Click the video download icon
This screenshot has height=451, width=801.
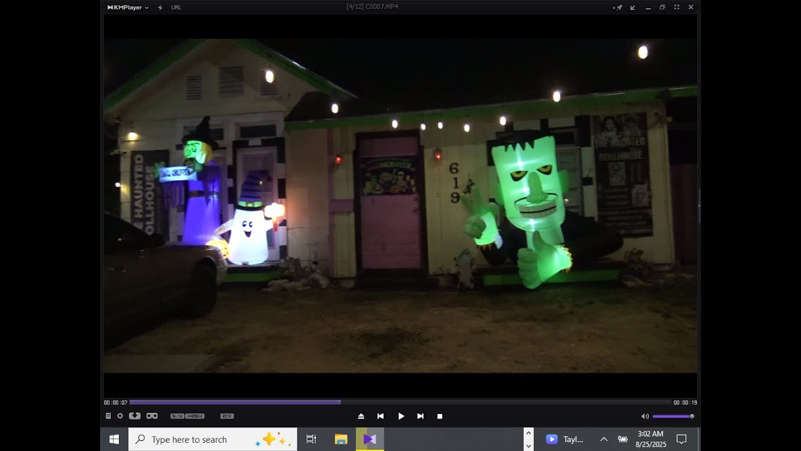pos(135,416)
